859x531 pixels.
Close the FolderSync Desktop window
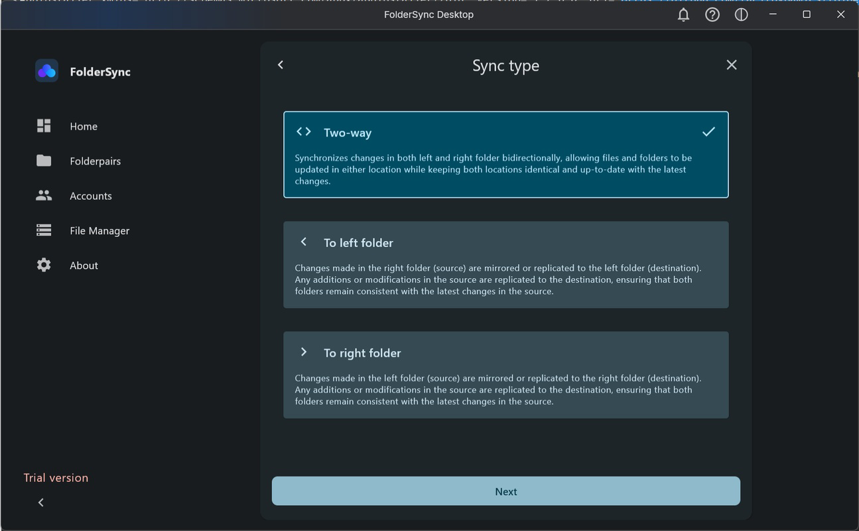click(x=841, y=15)
